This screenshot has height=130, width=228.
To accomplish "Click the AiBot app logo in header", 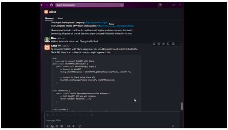I will (46, 12).
